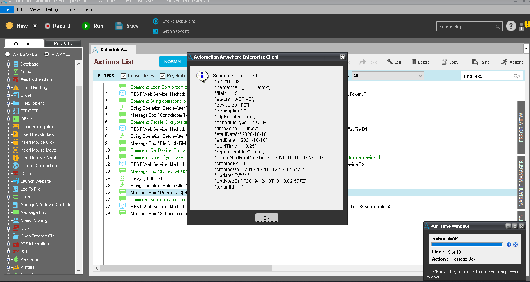This screenshot has width=530, height=282.
Task: Toggle the Keystrokes filter checkbox
Action: click(x=163, y=76)
